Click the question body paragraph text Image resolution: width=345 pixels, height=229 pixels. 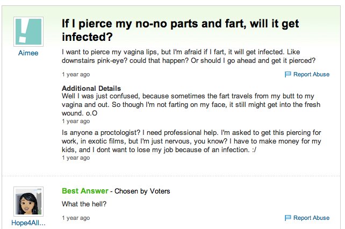click(188, 56)
